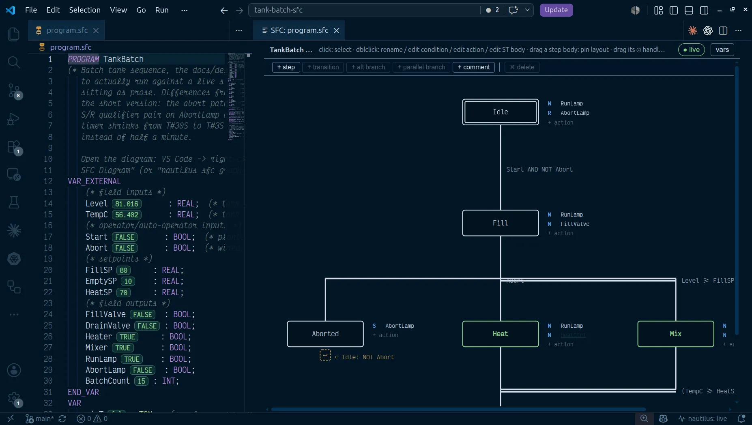Select the Heat step box

tap(500, 334)
